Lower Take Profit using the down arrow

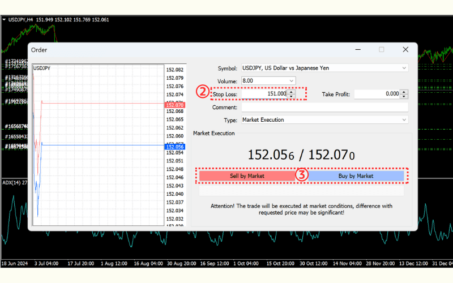click(404, 97)
